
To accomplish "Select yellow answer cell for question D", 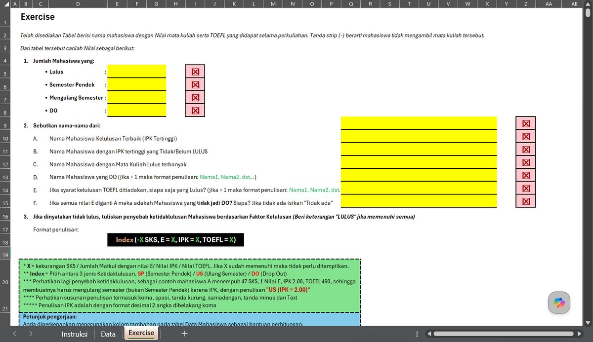I will click(419, 175).
